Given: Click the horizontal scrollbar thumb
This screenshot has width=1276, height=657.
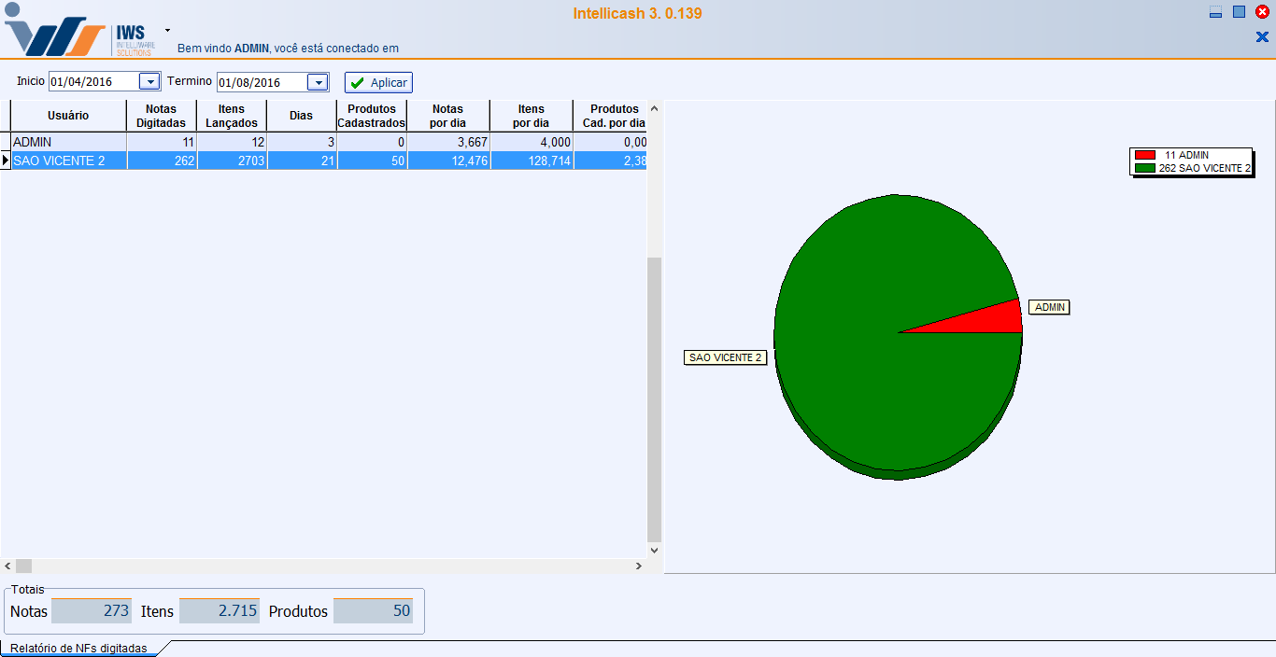Looking at the screenshot, I should coord(23,566).
